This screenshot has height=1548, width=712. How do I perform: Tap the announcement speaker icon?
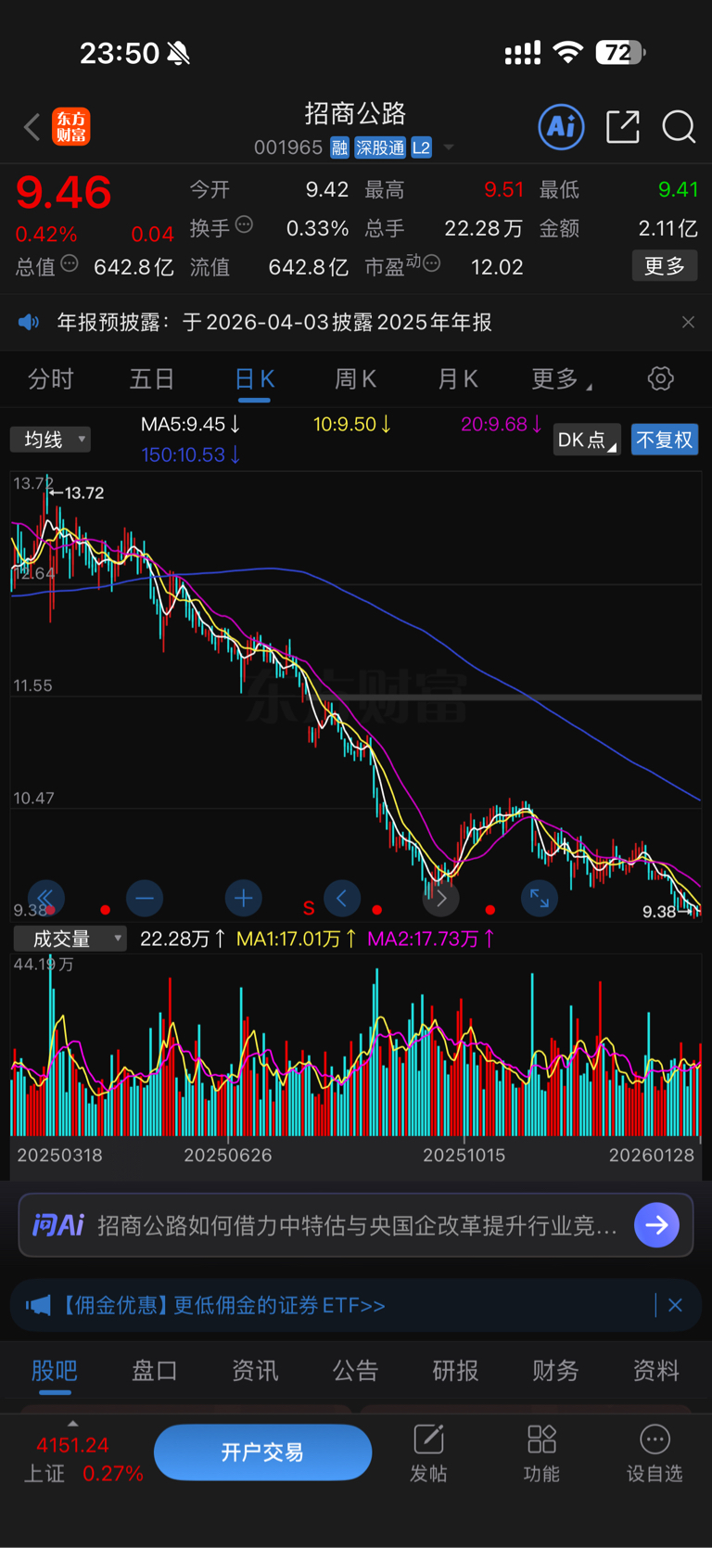click(29, 322)
